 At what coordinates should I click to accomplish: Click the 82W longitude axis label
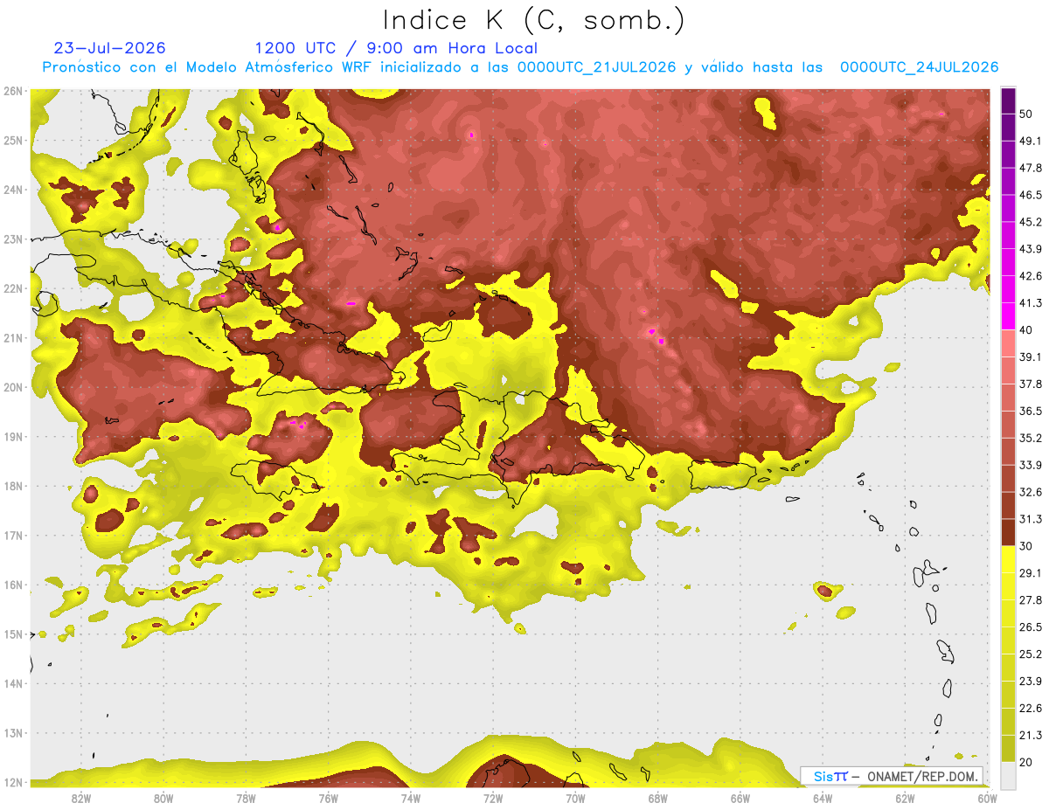81,798
